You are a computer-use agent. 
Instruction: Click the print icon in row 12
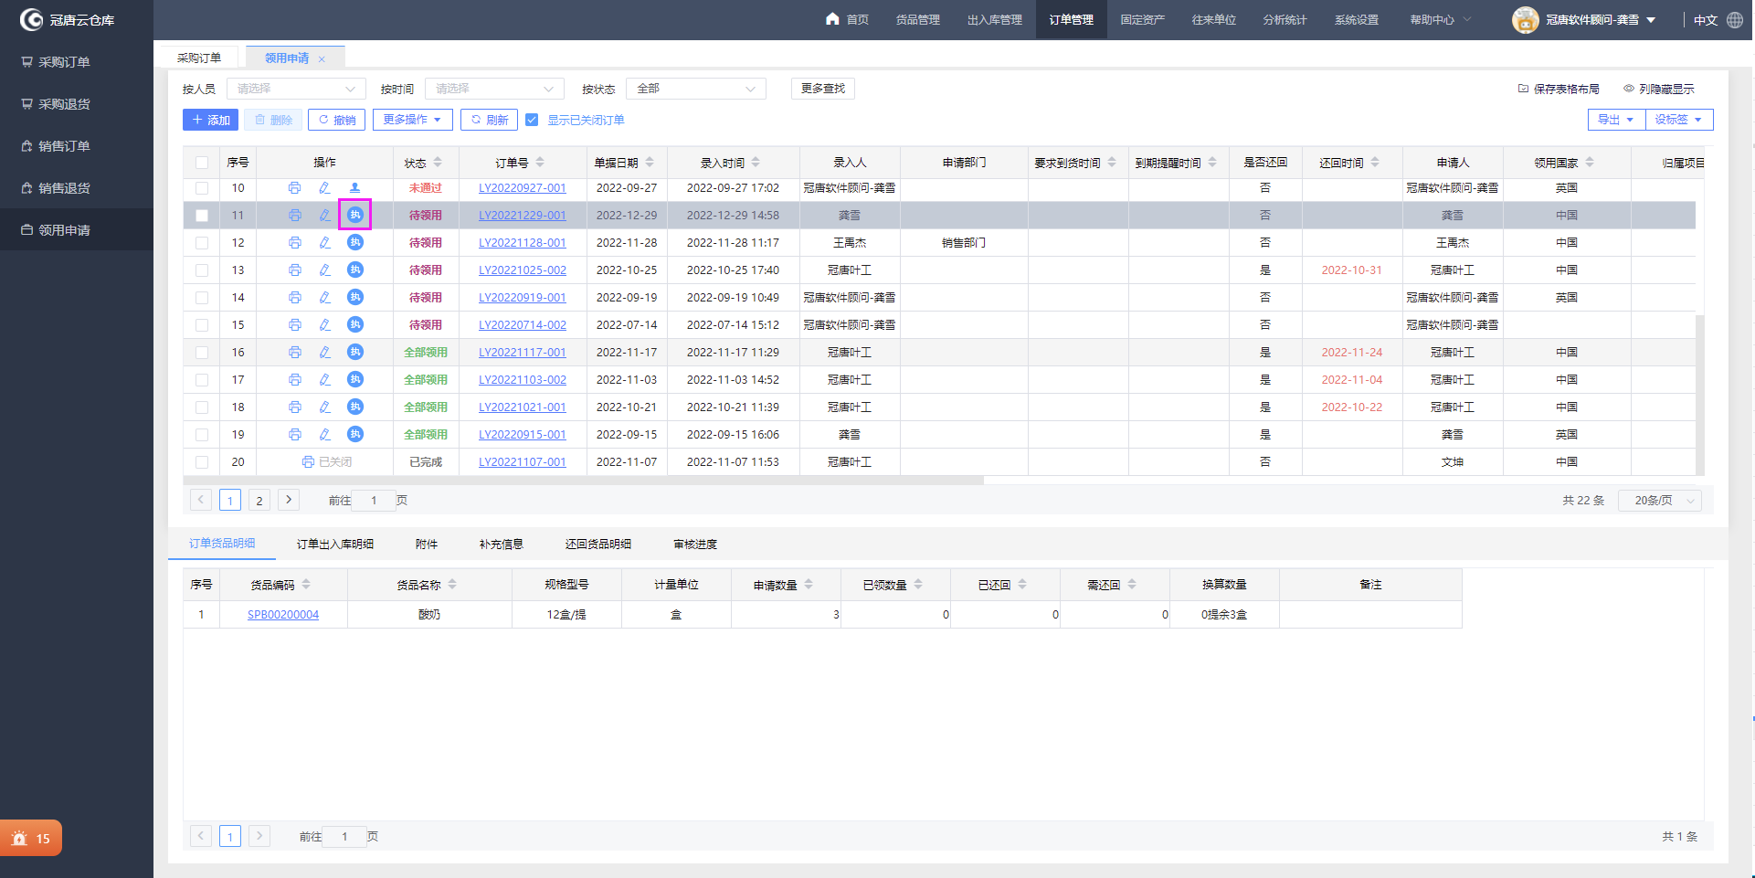(x=294, y=243)
